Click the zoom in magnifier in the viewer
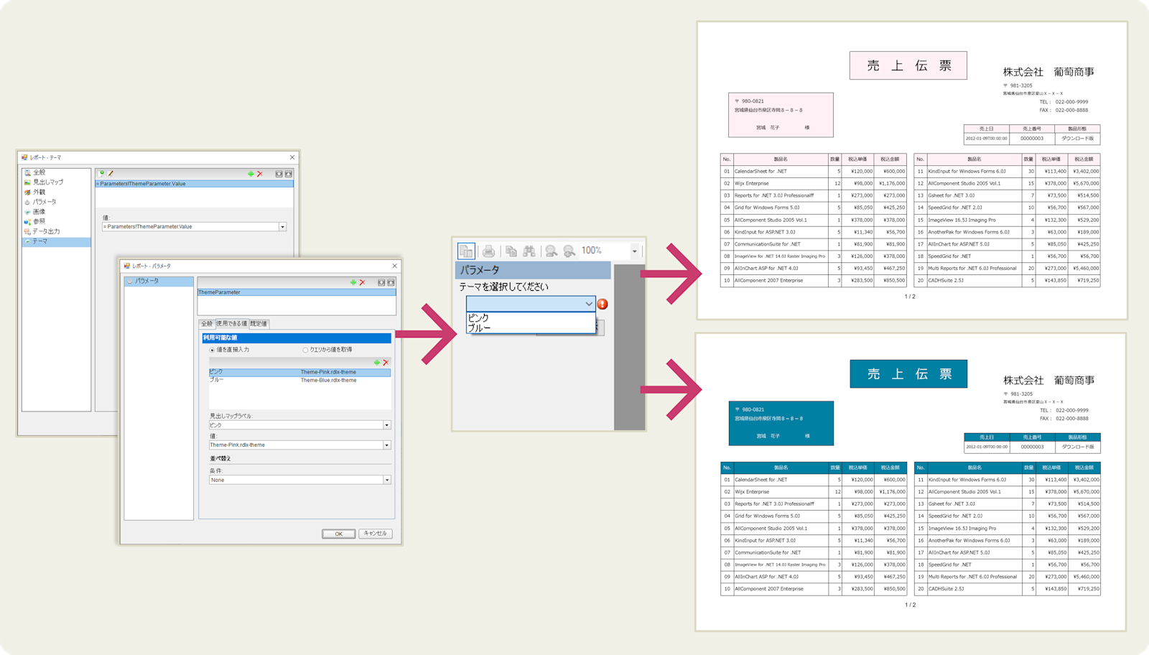This screenshot has width=1149, height=655. tap(569, 251)
